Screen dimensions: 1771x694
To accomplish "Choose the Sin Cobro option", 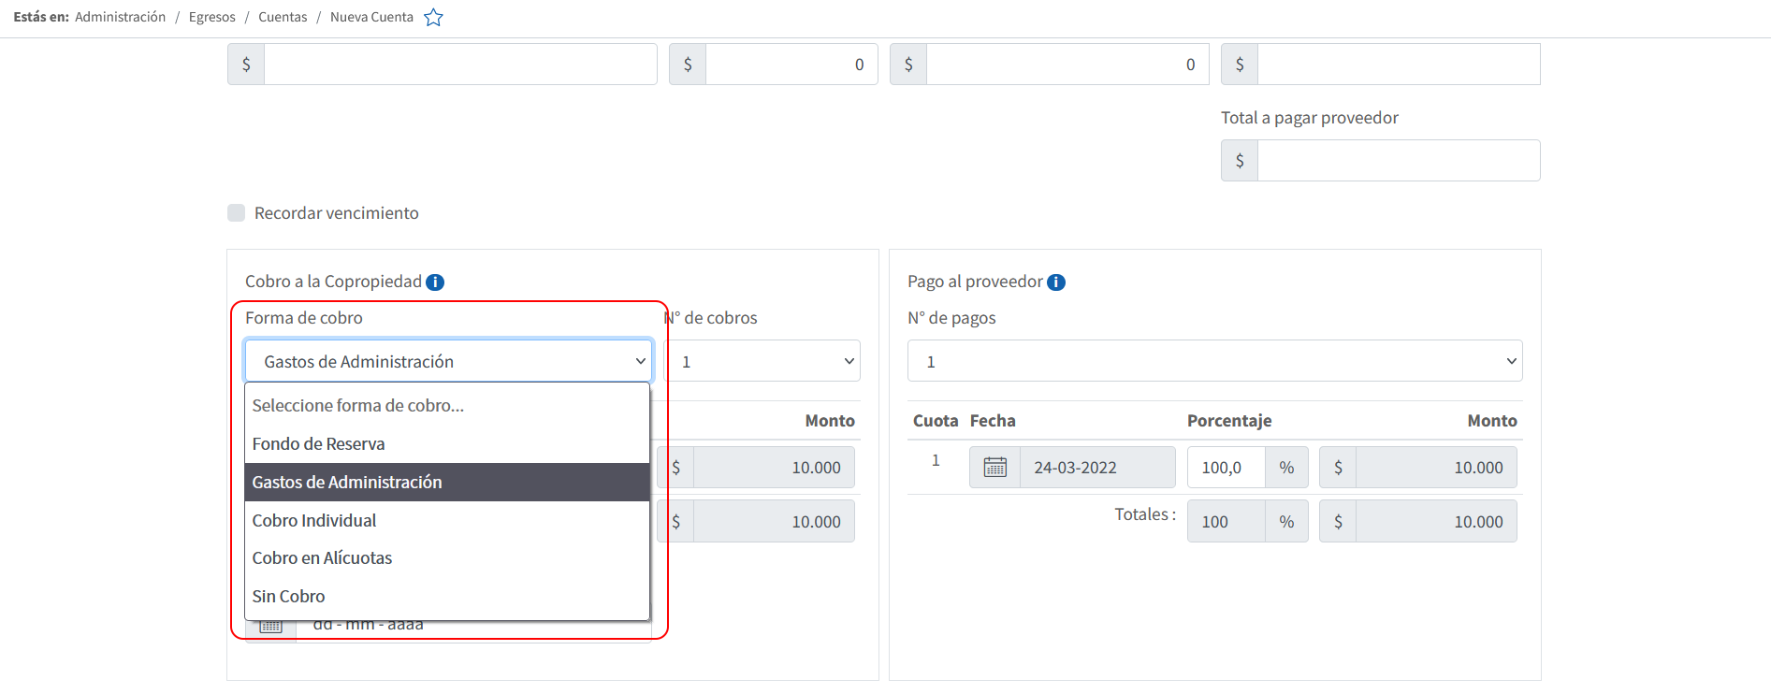I will coord(447,597).
